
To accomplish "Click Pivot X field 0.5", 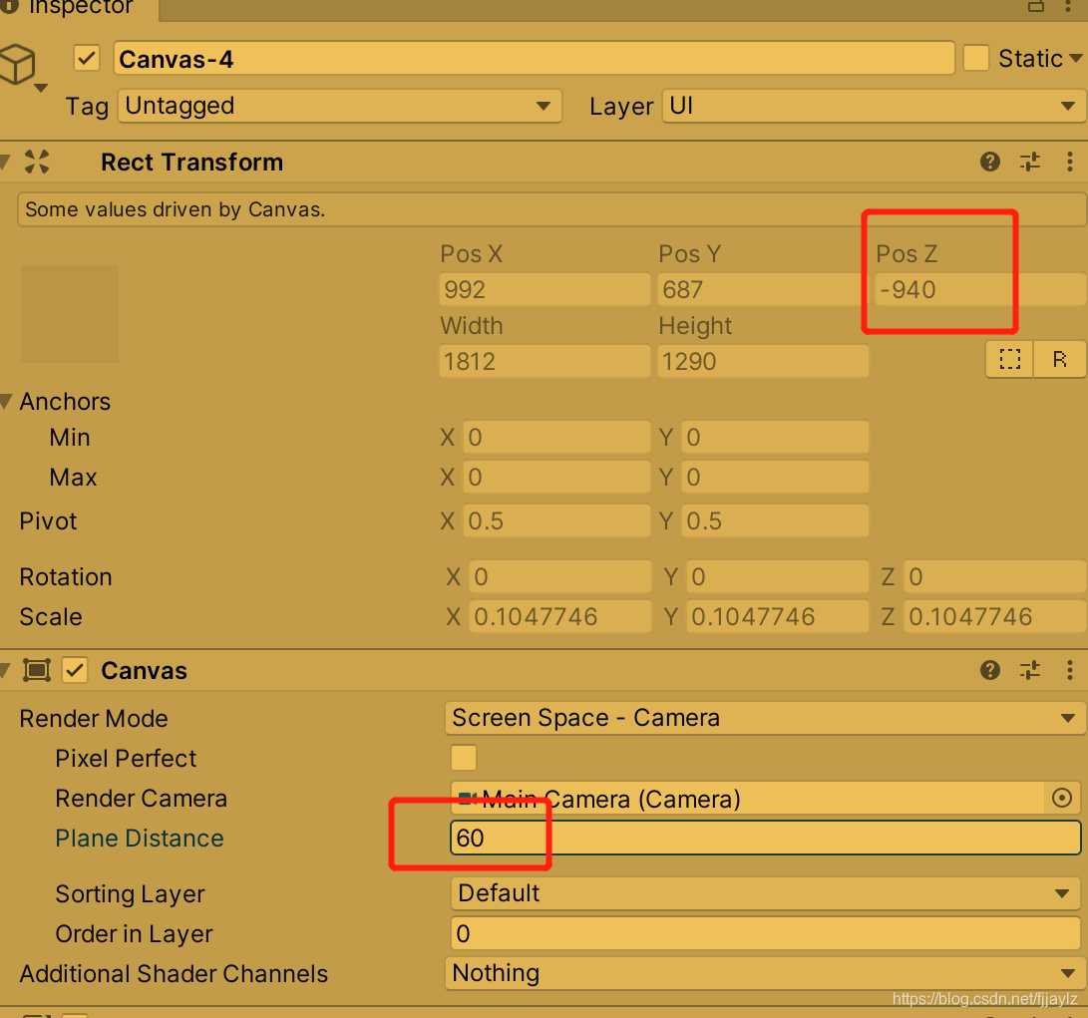I will 556,521.
